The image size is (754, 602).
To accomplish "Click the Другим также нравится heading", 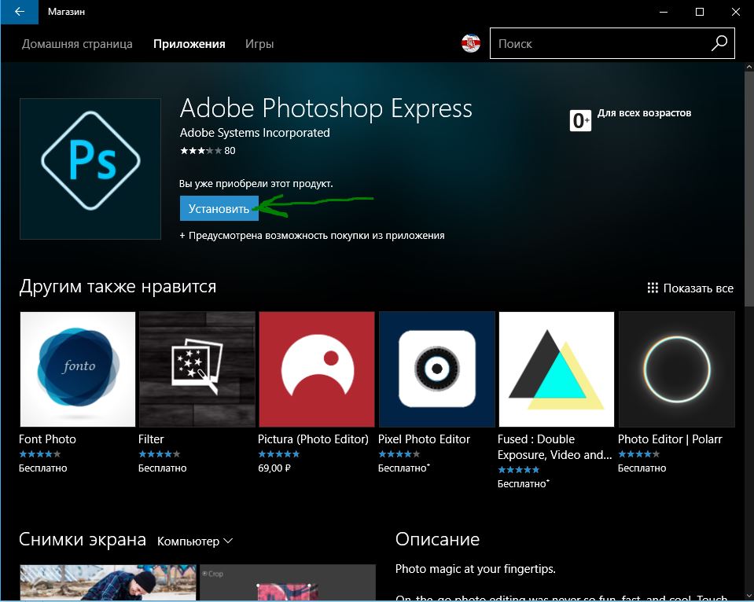I will 118,287.
